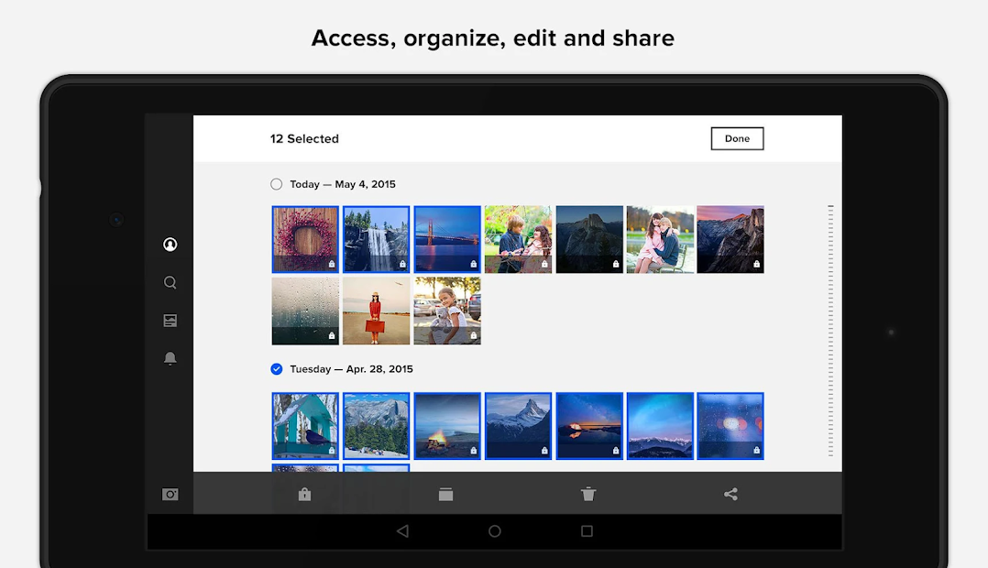Screen dimensions: 988x568
Task: Open photo search
Action: click(170, 282)
